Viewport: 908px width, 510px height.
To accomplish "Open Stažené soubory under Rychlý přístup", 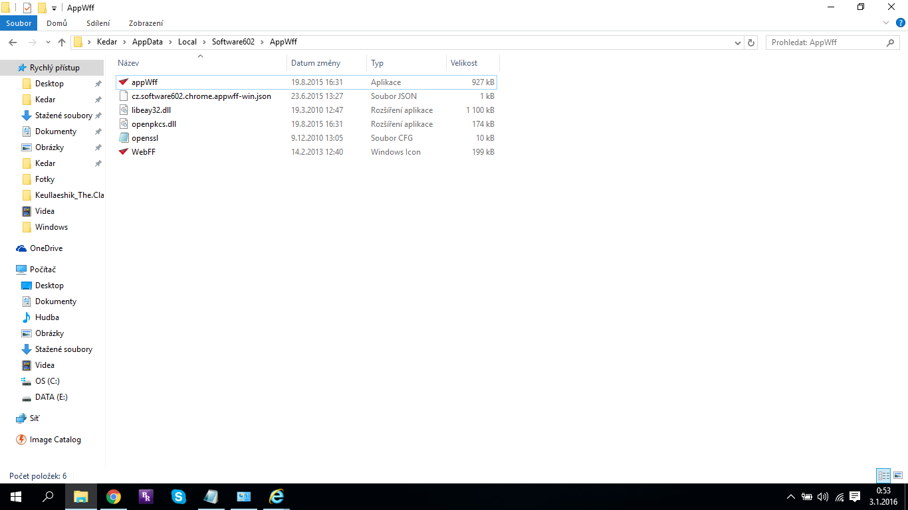I will pos(64,116).
